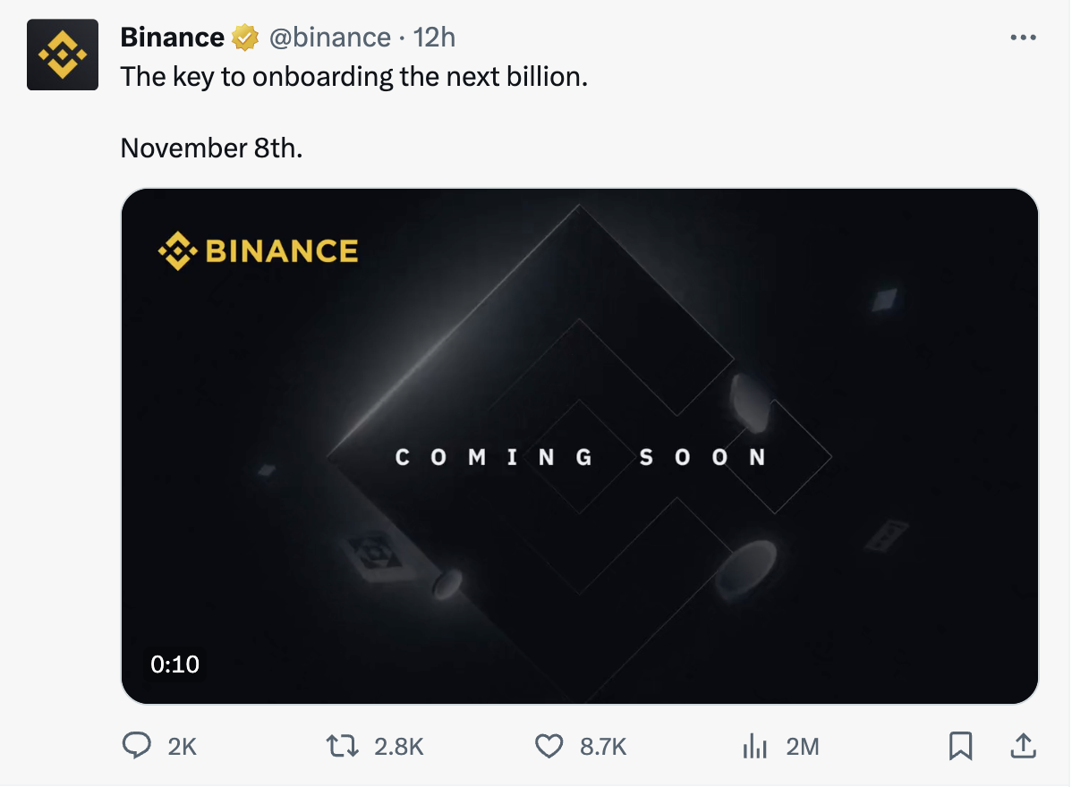This screenshot has width=1072, height=787.
Task: Click the reply speech bubble icon
Action: 136,746
